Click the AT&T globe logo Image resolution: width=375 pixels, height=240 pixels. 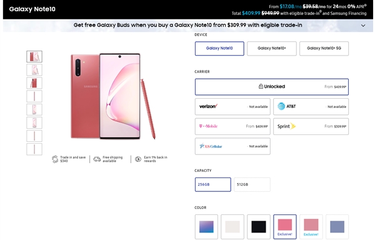pos(281,106)
